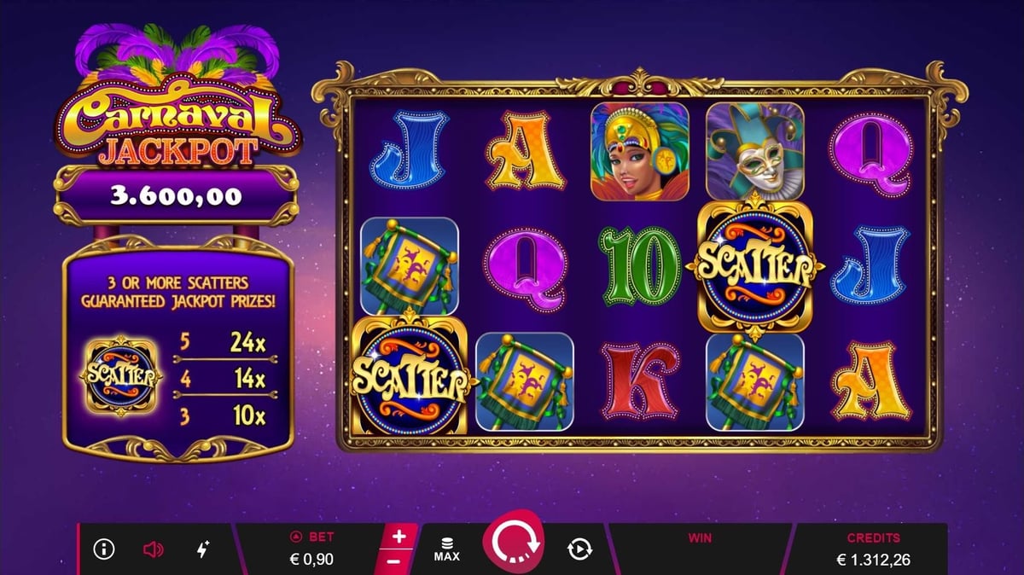This screenshot has width=1024, height=575.
Task: Click the Scatter symbol on reel one
Action: coord(410,375)
